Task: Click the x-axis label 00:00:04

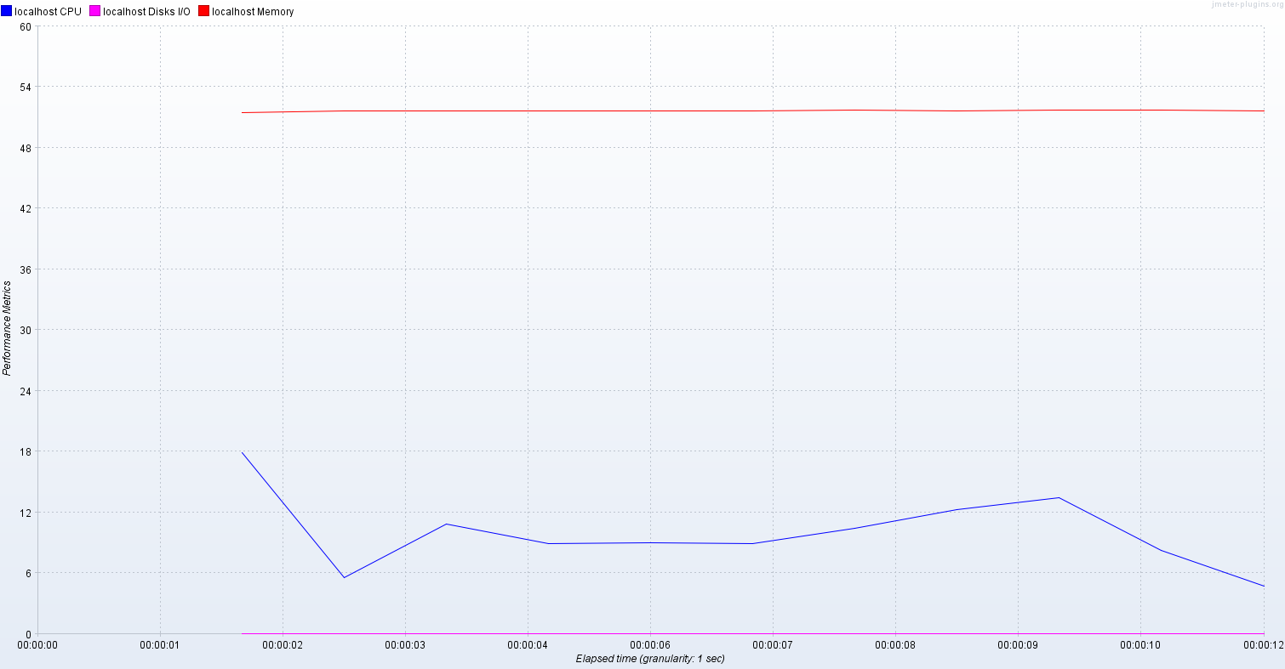Action: [x=528, y=645]
